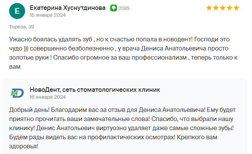
Task: Open НовоДент, сеть стоматологических клиник page
Action: (x=95, y=90)
